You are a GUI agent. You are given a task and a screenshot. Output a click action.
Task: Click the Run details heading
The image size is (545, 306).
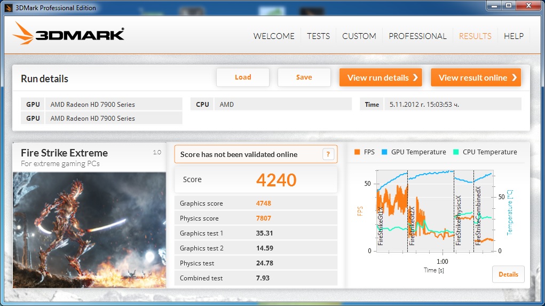pos(44,79)
